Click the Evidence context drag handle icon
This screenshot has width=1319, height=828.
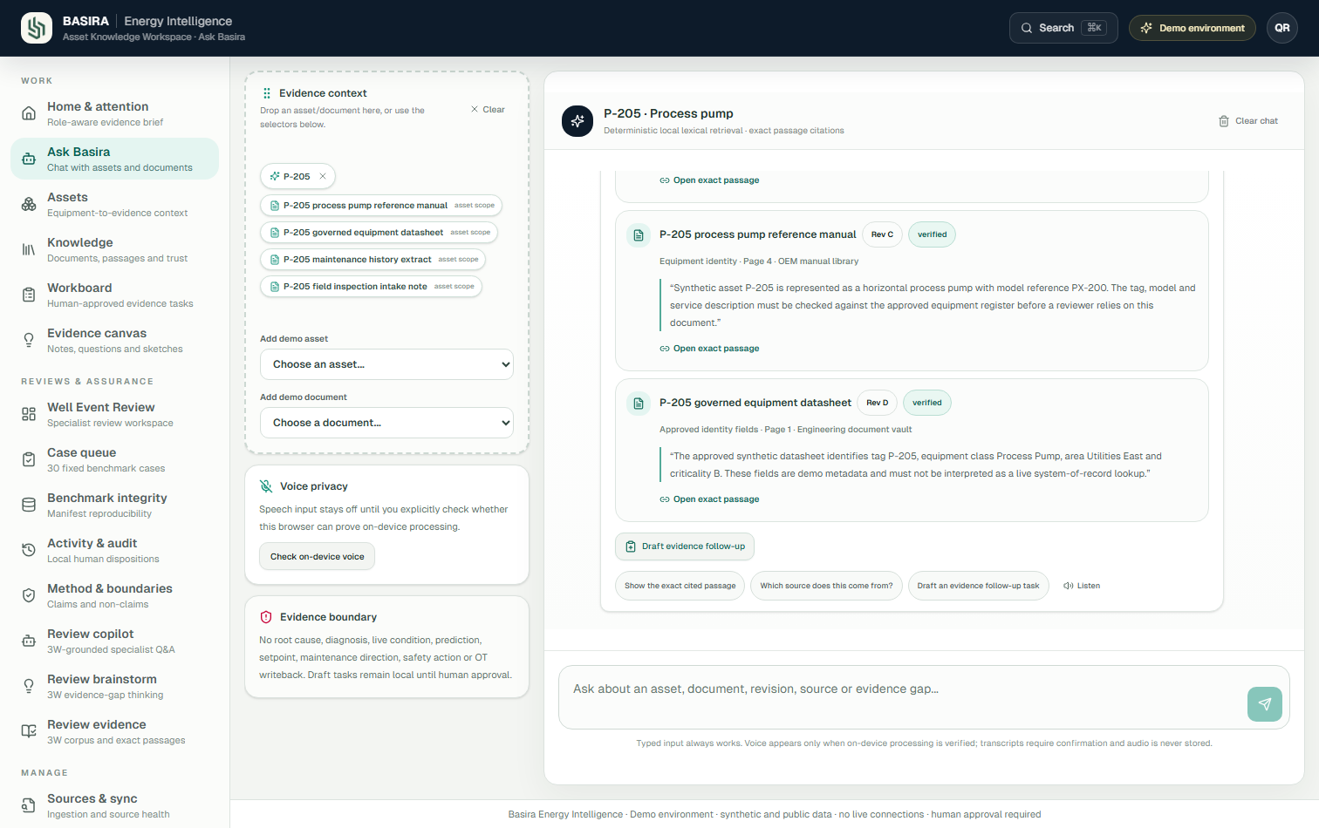[x=266, y=93]
